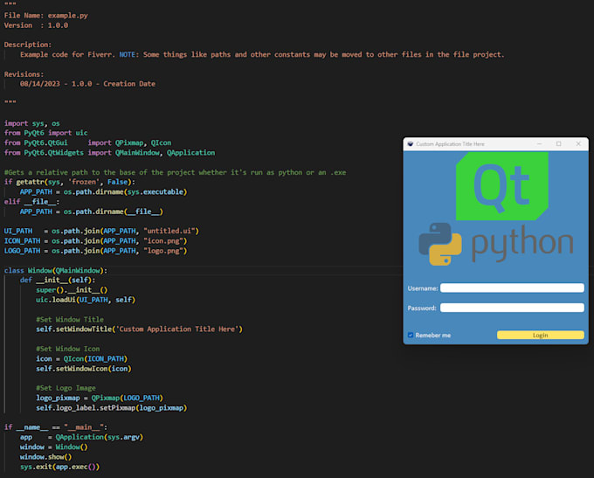
Task: Click the Username: label
Action: pyautogui.click(x=423, y=288)
